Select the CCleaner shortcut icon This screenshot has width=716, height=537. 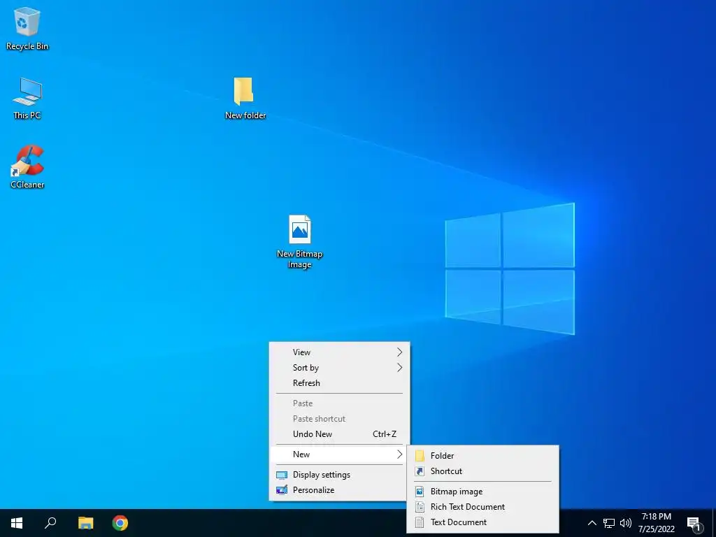(27, 166)
